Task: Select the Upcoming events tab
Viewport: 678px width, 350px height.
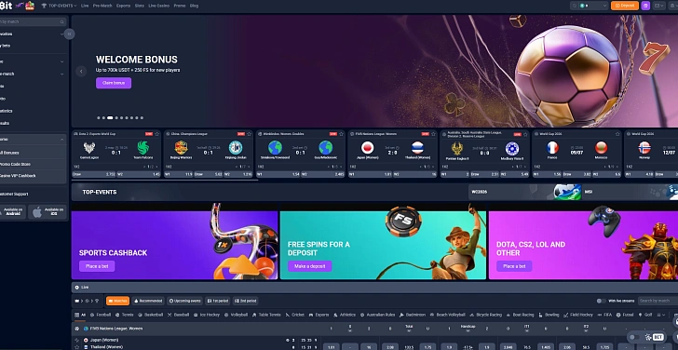Action: tap(184, 301)
